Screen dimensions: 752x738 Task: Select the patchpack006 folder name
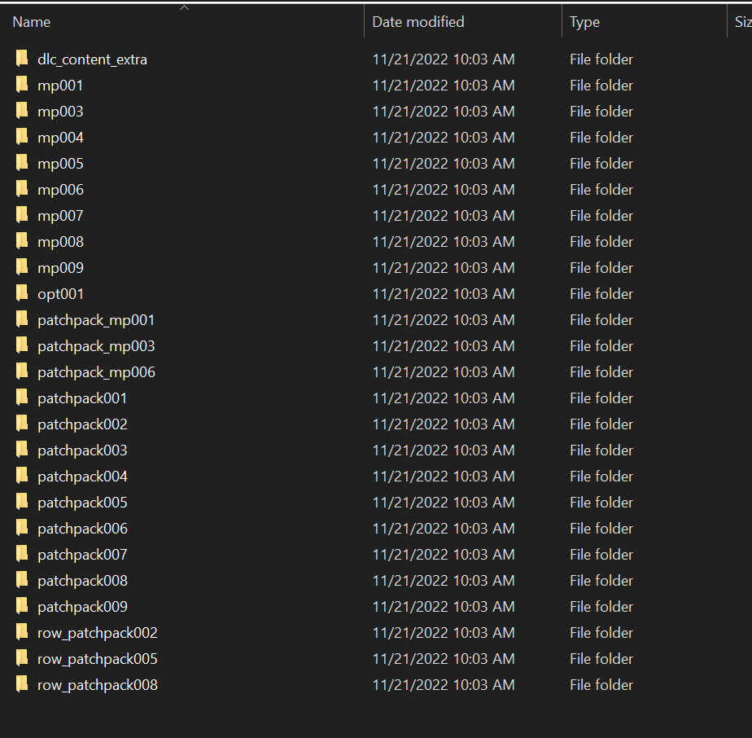click(x=82, y=529)
